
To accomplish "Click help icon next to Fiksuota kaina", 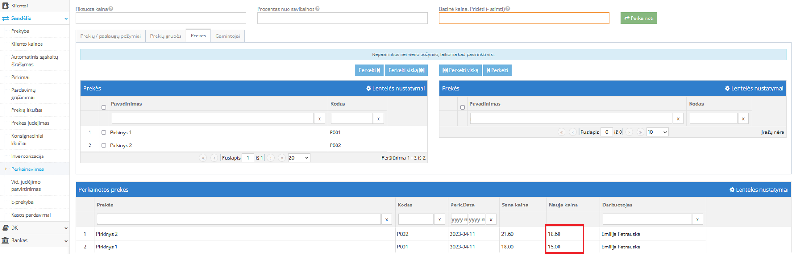I will (111, 9).
